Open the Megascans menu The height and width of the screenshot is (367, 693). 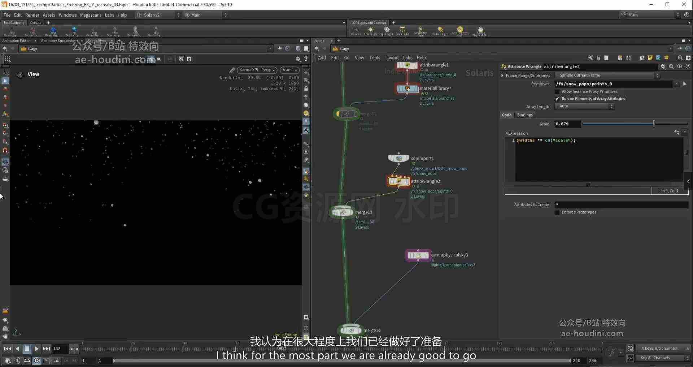pyautogui.click(x=91, y=15)
